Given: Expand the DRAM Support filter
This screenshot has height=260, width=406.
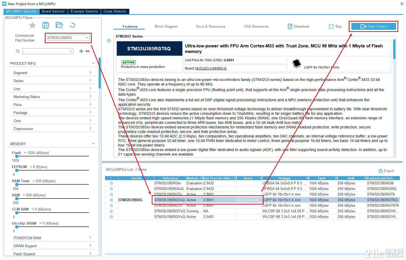Looking at the screenshot, I should click(x=90, y=246).
